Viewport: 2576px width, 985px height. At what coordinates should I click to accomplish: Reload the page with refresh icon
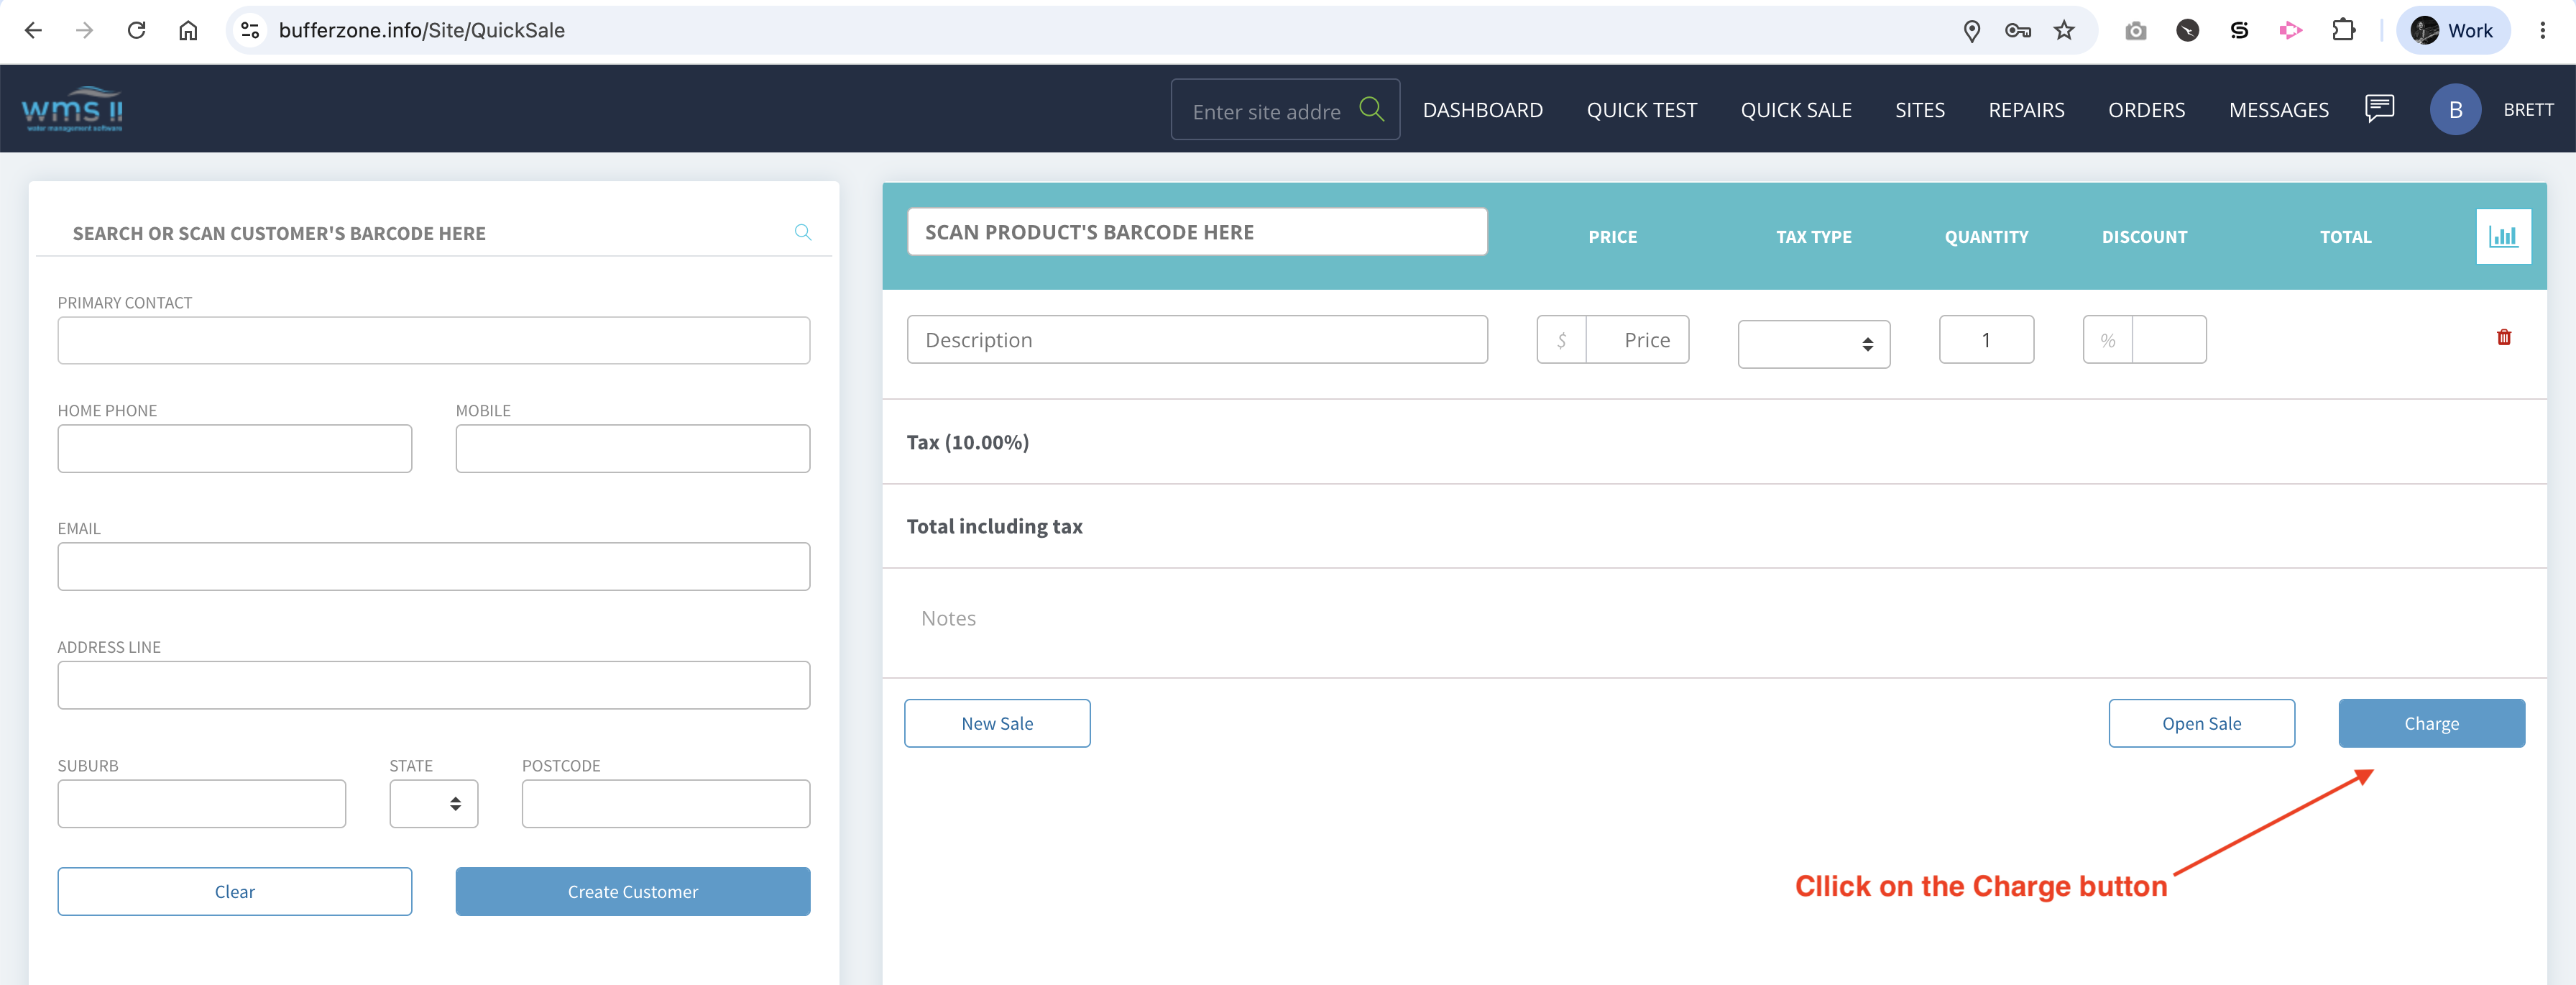point(137,30)
